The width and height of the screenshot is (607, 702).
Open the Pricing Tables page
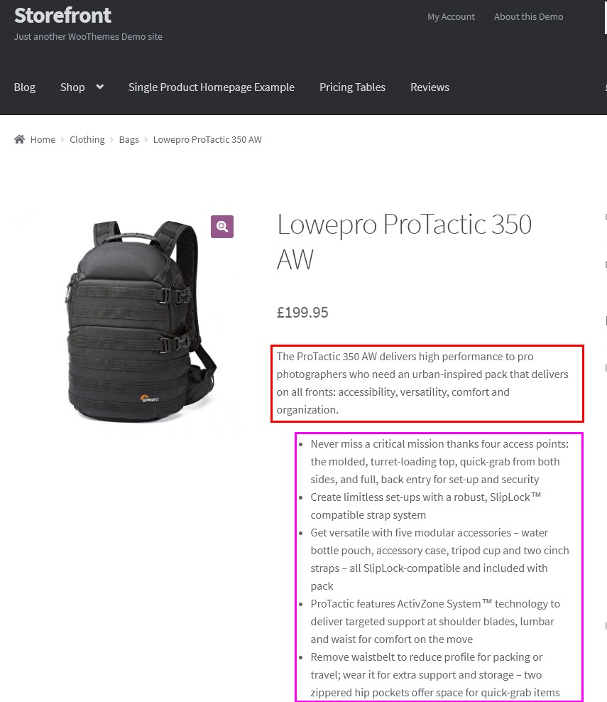[352, 87]
